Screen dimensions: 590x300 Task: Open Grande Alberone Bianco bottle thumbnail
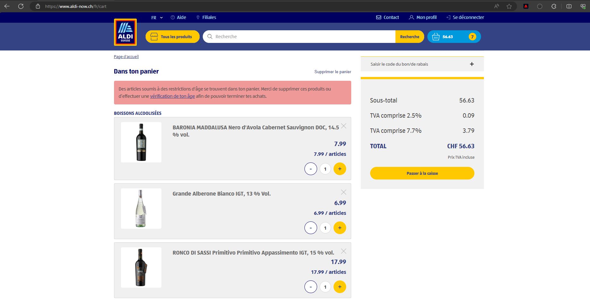click(x=141, y=209)
